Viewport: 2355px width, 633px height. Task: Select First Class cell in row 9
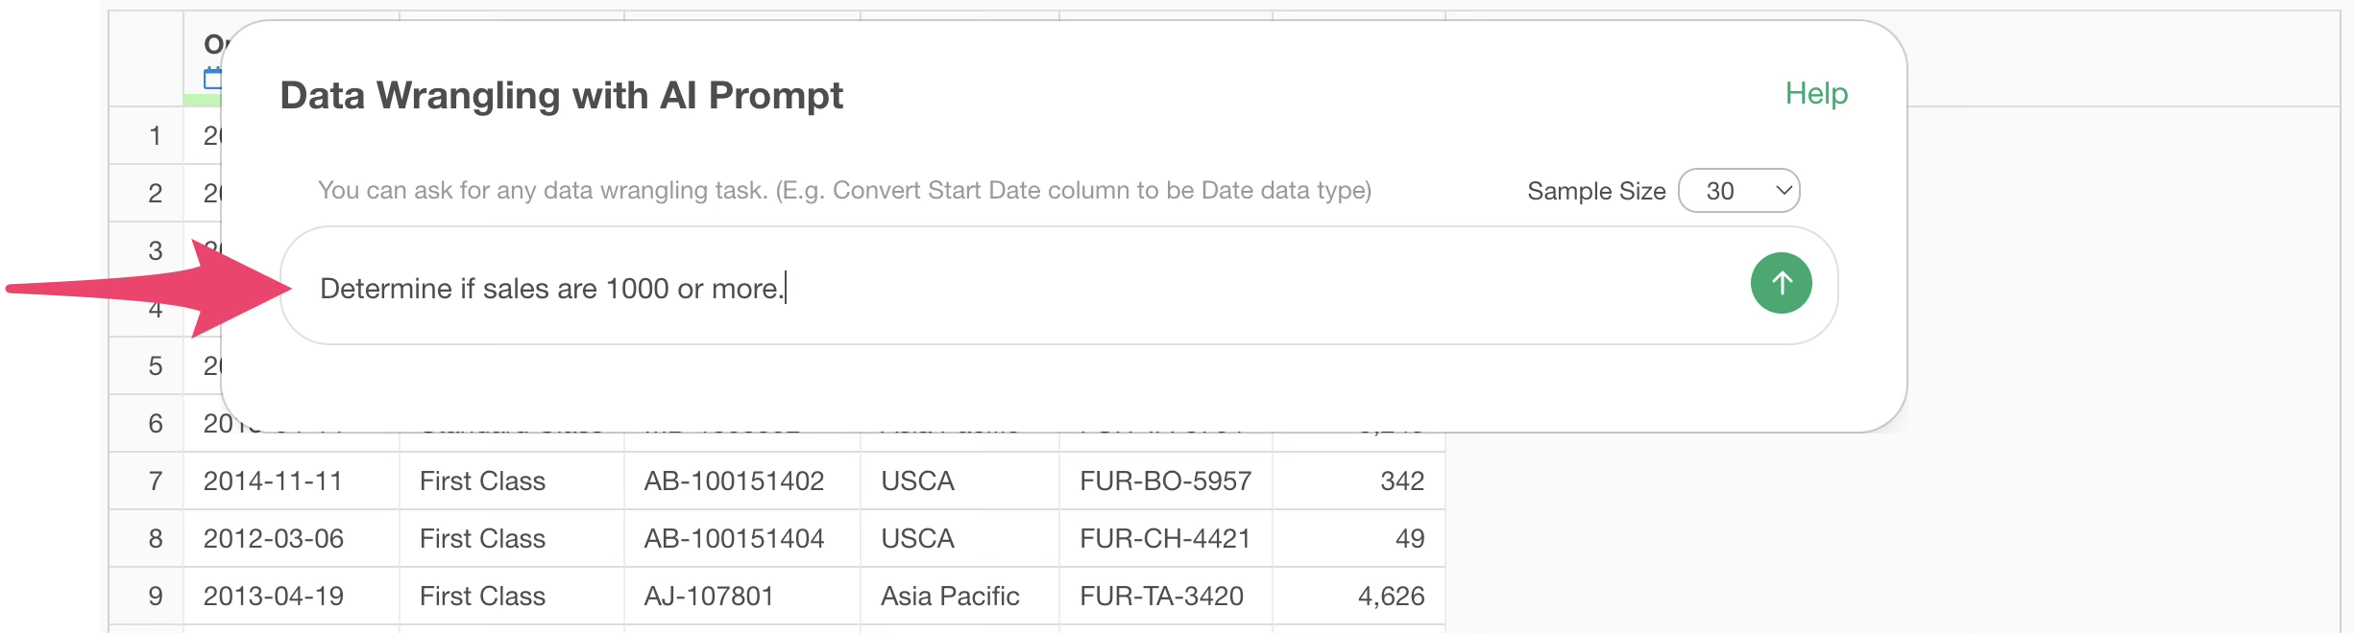(482, 597)
